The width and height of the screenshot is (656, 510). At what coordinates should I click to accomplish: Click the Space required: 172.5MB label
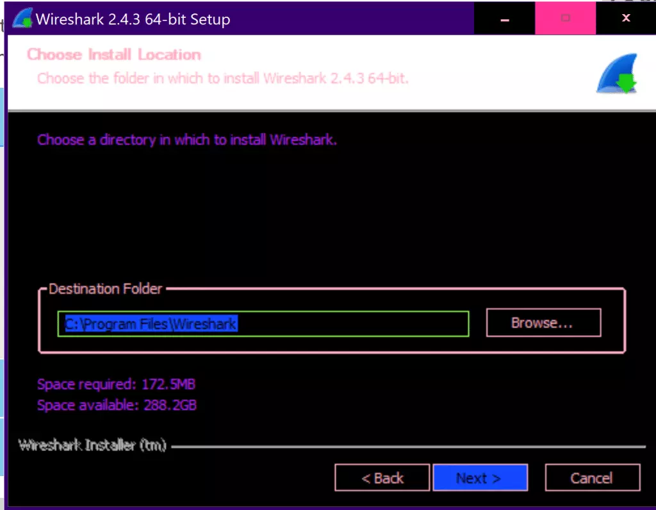pyautogui.click(x=116, y=384)
